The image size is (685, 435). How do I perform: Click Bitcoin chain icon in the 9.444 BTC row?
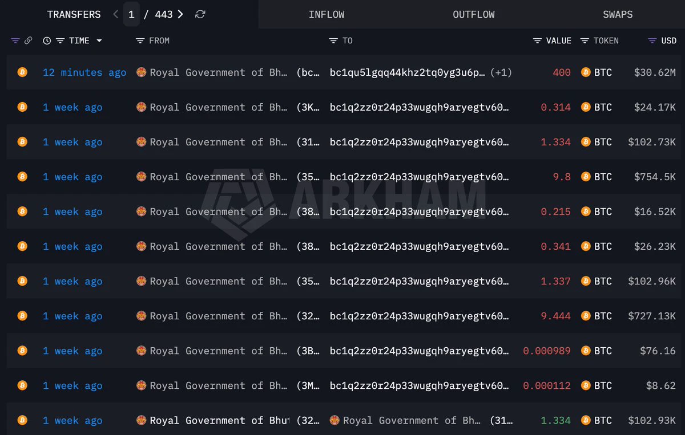tap(22, 316)
